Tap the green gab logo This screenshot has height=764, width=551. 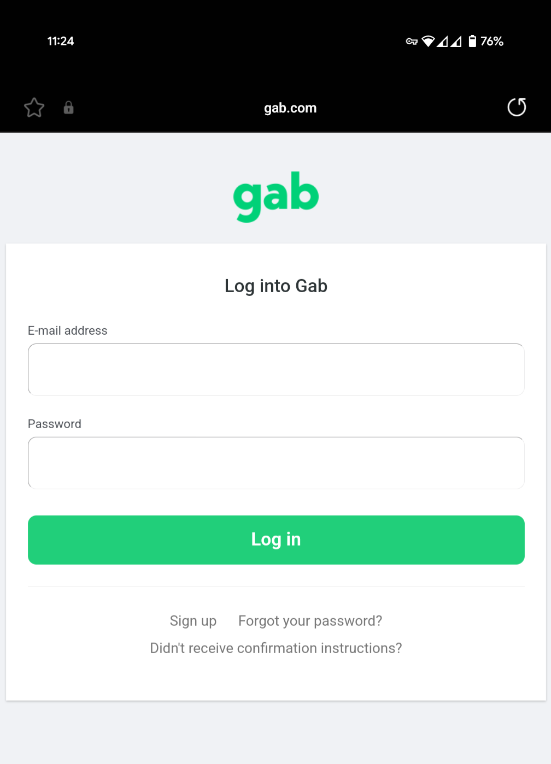pyautogui.click(x=276, y=197)
